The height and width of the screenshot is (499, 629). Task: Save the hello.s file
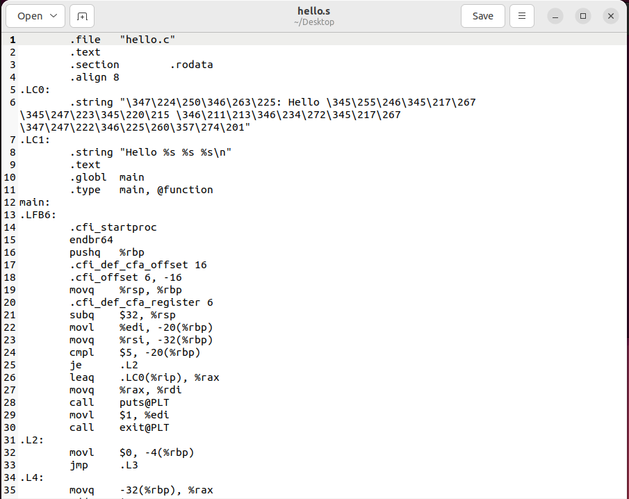(482, 15)
